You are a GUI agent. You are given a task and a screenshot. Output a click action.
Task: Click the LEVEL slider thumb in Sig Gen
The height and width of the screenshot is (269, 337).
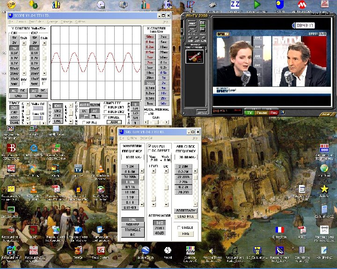154,198
